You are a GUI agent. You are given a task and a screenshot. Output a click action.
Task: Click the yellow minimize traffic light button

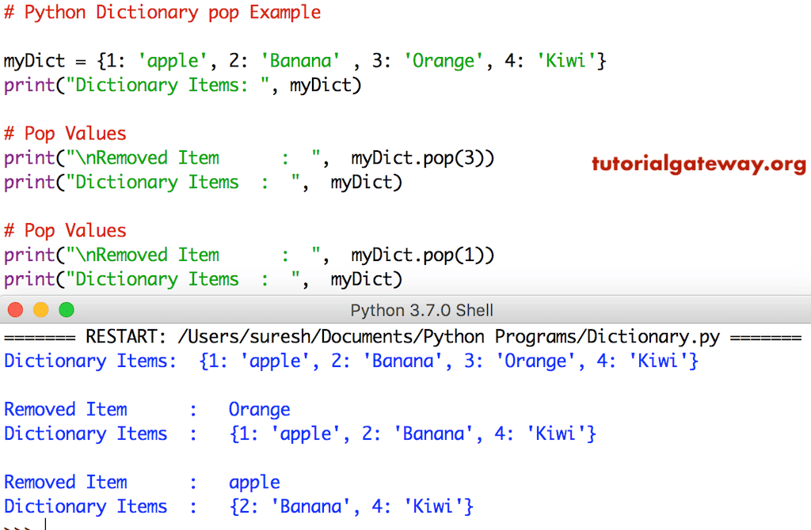(x=40, y=309)
